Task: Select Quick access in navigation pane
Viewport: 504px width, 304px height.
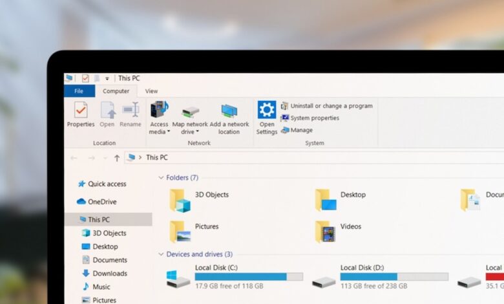Action: pos(103,184)
